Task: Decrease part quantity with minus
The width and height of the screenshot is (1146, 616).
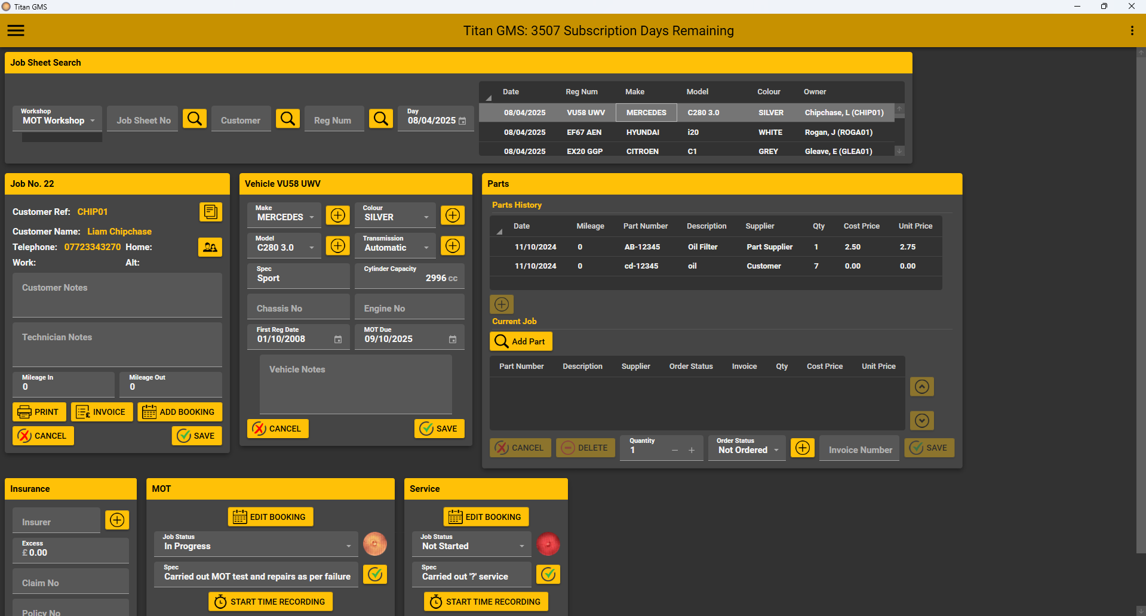Action: (x=675, y=450)
